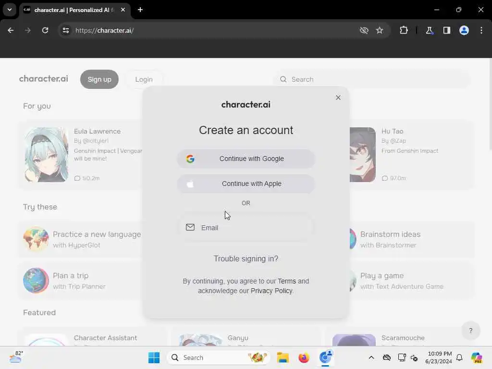Viewport: 492px width, 369px height.
Task: Click the taskbar Search box
Action: 219,357
